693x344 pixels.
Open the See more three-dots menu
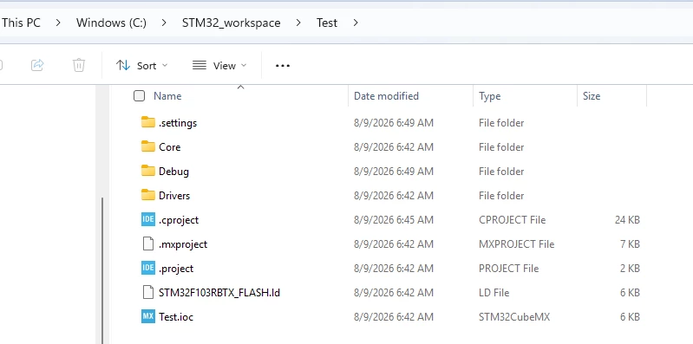[x=283, y=66]
